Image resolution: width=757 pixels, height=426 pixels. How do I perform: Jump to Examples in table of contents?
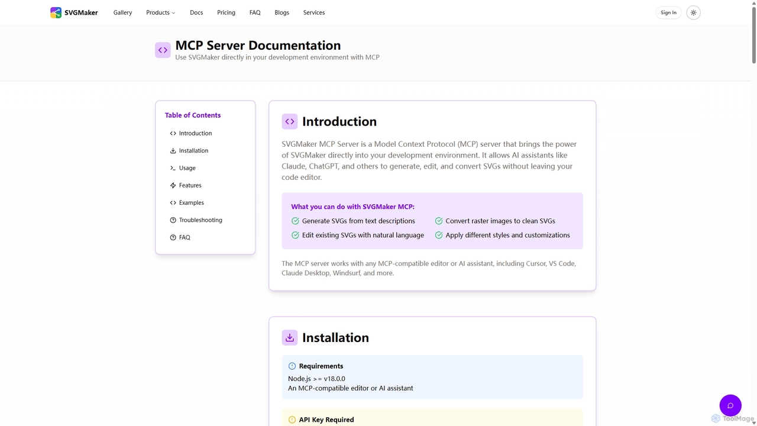click(192, 203)
